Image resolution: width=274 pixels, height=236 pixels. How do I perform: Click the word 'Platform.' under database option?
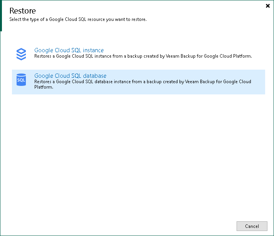pos(44,87)
